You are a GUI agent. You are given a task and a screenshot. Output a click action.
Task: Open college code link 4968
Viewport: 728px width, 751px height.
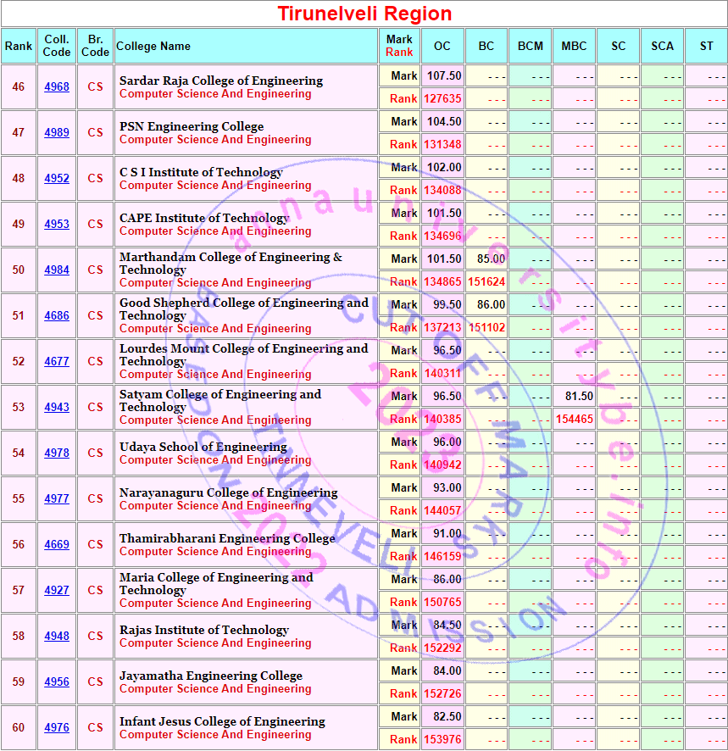click(57, 87)
